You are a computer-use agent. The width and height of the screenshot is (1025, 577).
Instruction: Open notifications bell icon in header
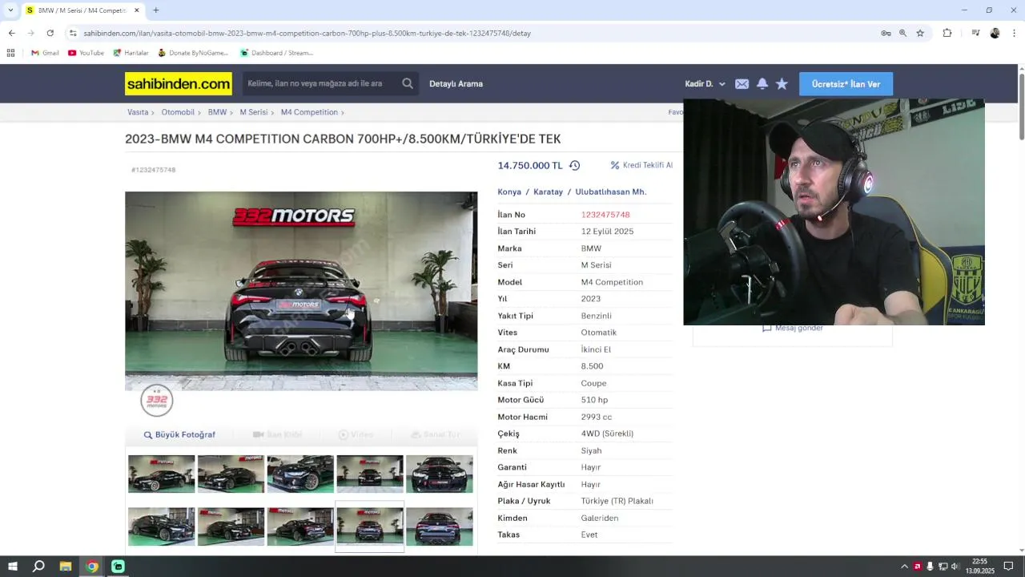[762, 84]
